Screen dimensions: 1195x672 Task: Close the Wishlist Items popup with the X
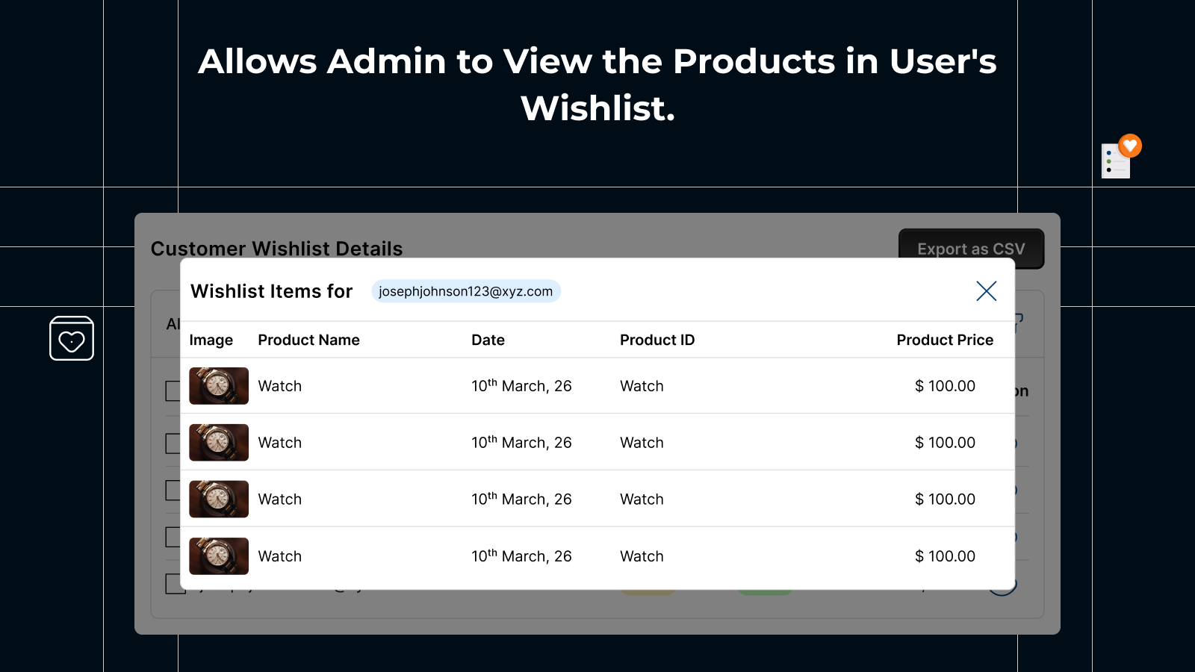pyautogui.click(x=986, y=291)
